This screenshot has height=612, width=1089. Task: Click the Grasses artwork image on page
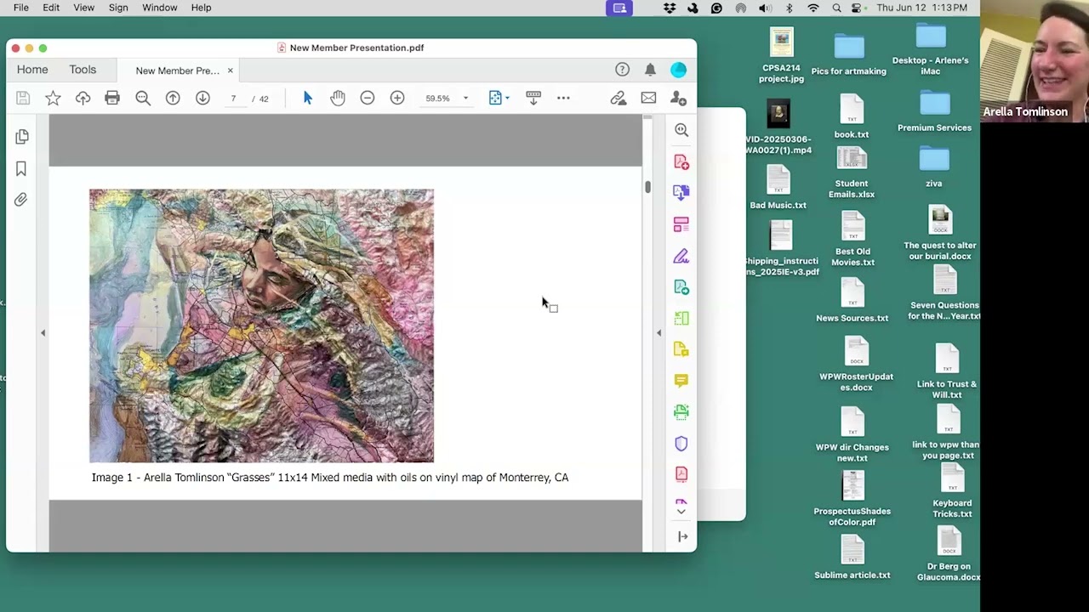261,326
